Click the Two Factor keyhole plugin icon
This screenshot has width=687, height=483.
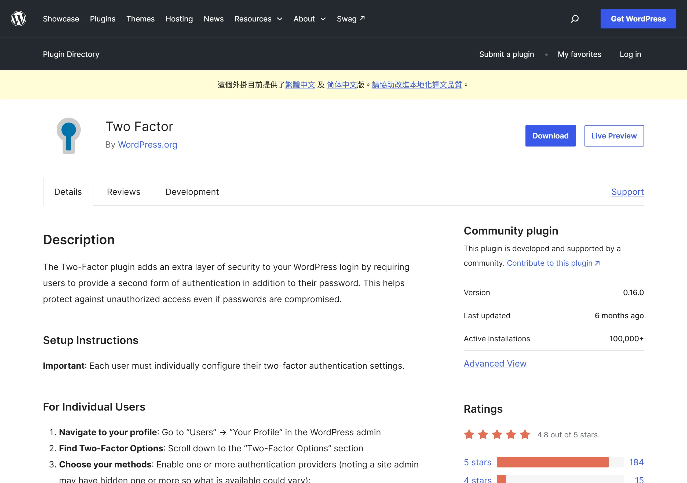(68, 136)
